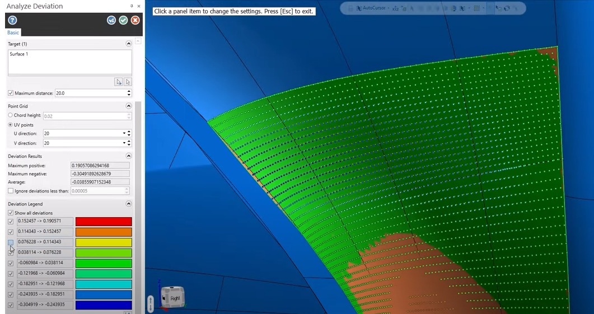Pin the Analyze Deviation panel
594x314 pixels.
[x=132, y=6]
